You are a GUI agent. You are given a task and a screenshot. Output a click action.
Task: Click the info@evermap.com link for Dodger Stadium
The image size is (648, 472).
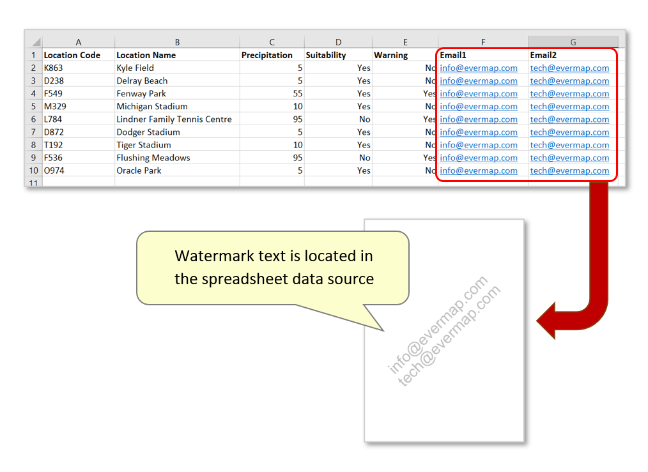tap(478, 132)
